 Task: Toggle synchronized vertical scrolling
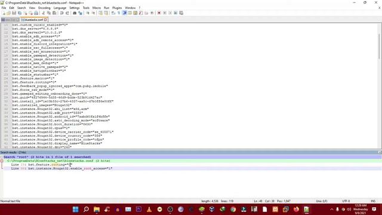tap(100, 13)
